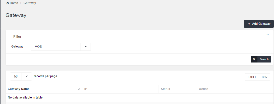The width and height of the screenshot is (274, 104).
Task: Click the magnifier icon beside Search
Action: click(254, 59)
